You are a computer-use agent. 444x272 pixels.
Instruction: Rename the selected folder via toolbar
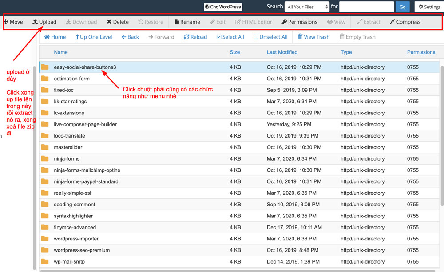[187, 22]
